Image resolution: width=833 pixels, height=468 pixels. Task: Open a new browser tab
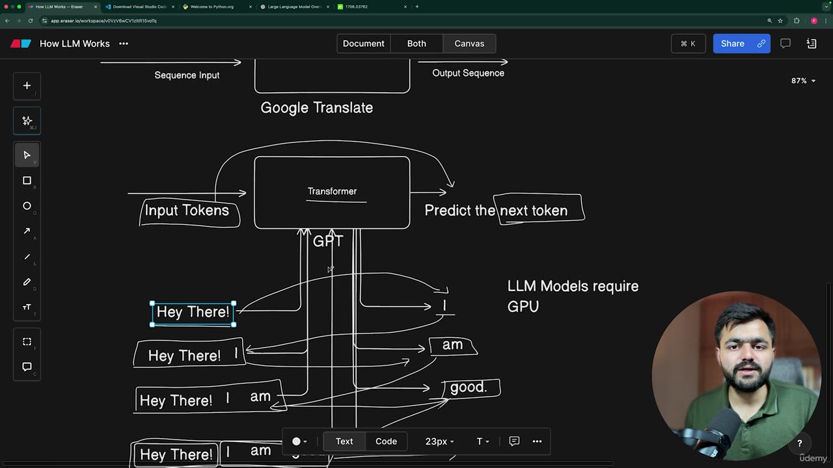coord(417,6)
